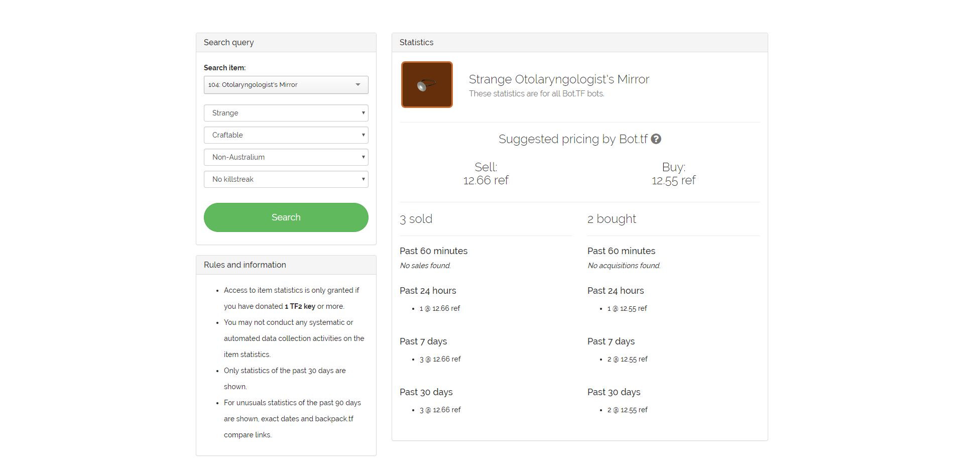Click the Buy price 12.55 ref
Image resolution: width=964 pixels, height=471 pixels.
coord(673,180)
